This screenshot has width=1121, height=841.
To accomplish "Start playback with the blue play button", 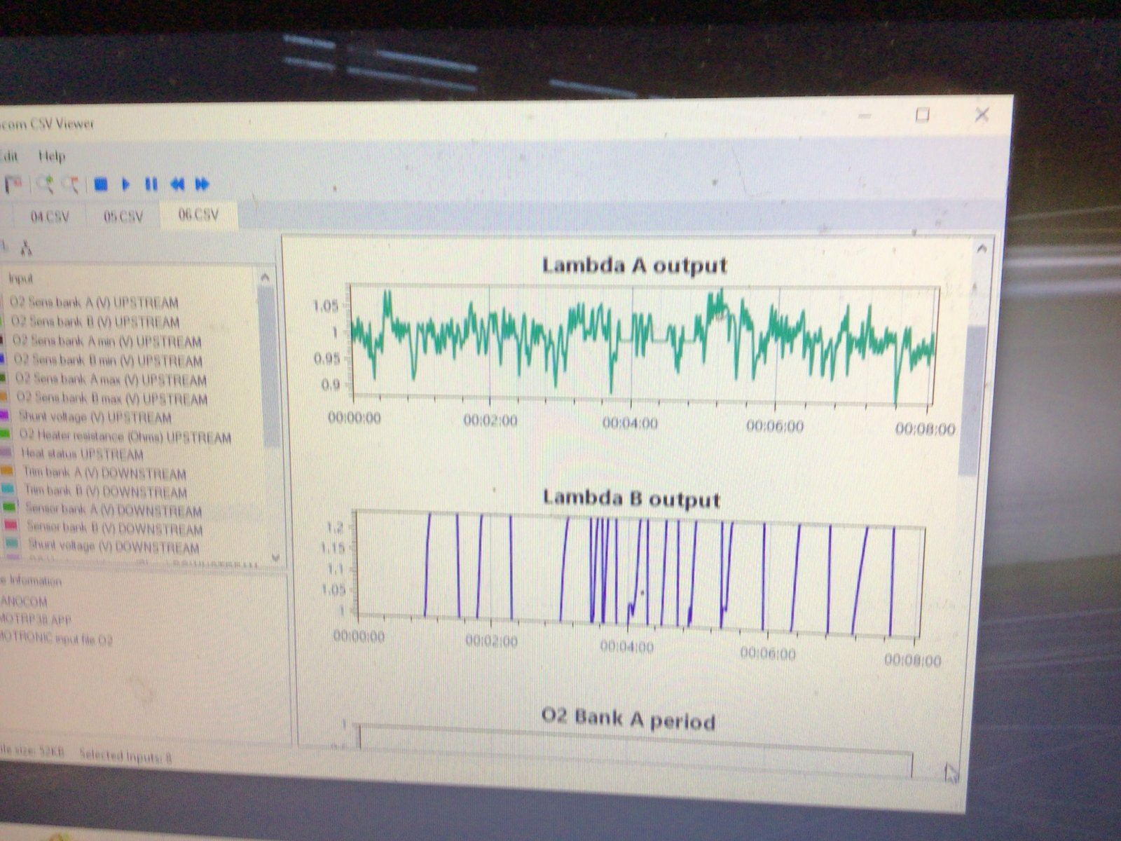I will click(x=126, y=184).
